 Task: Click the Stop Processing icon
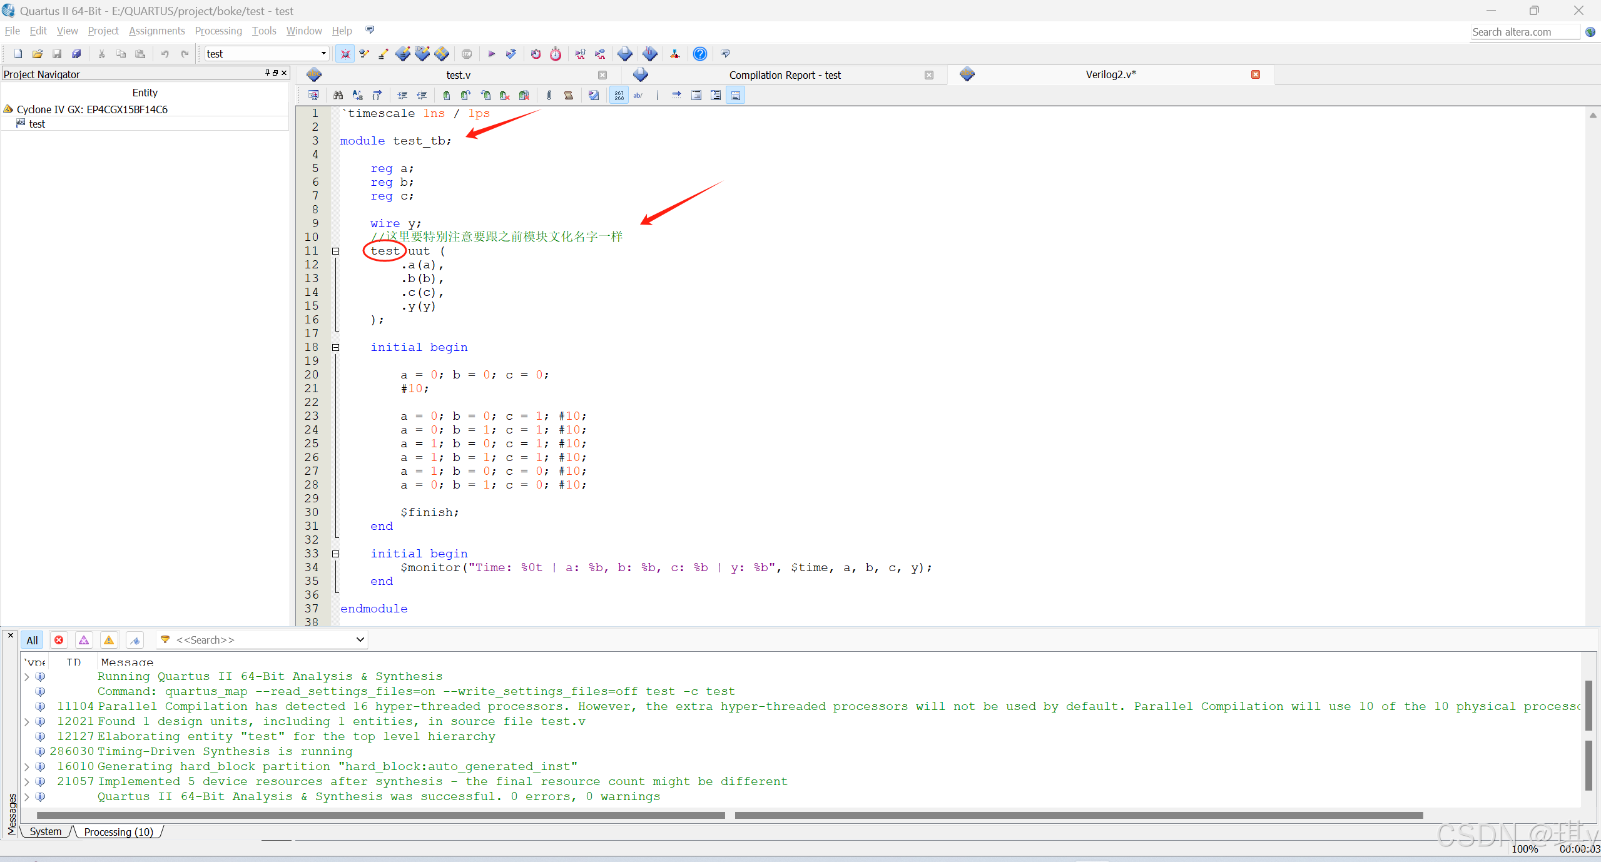467,54
